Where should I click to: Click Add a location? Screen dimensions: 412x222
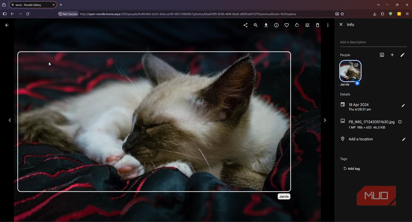tap(361, 139)
